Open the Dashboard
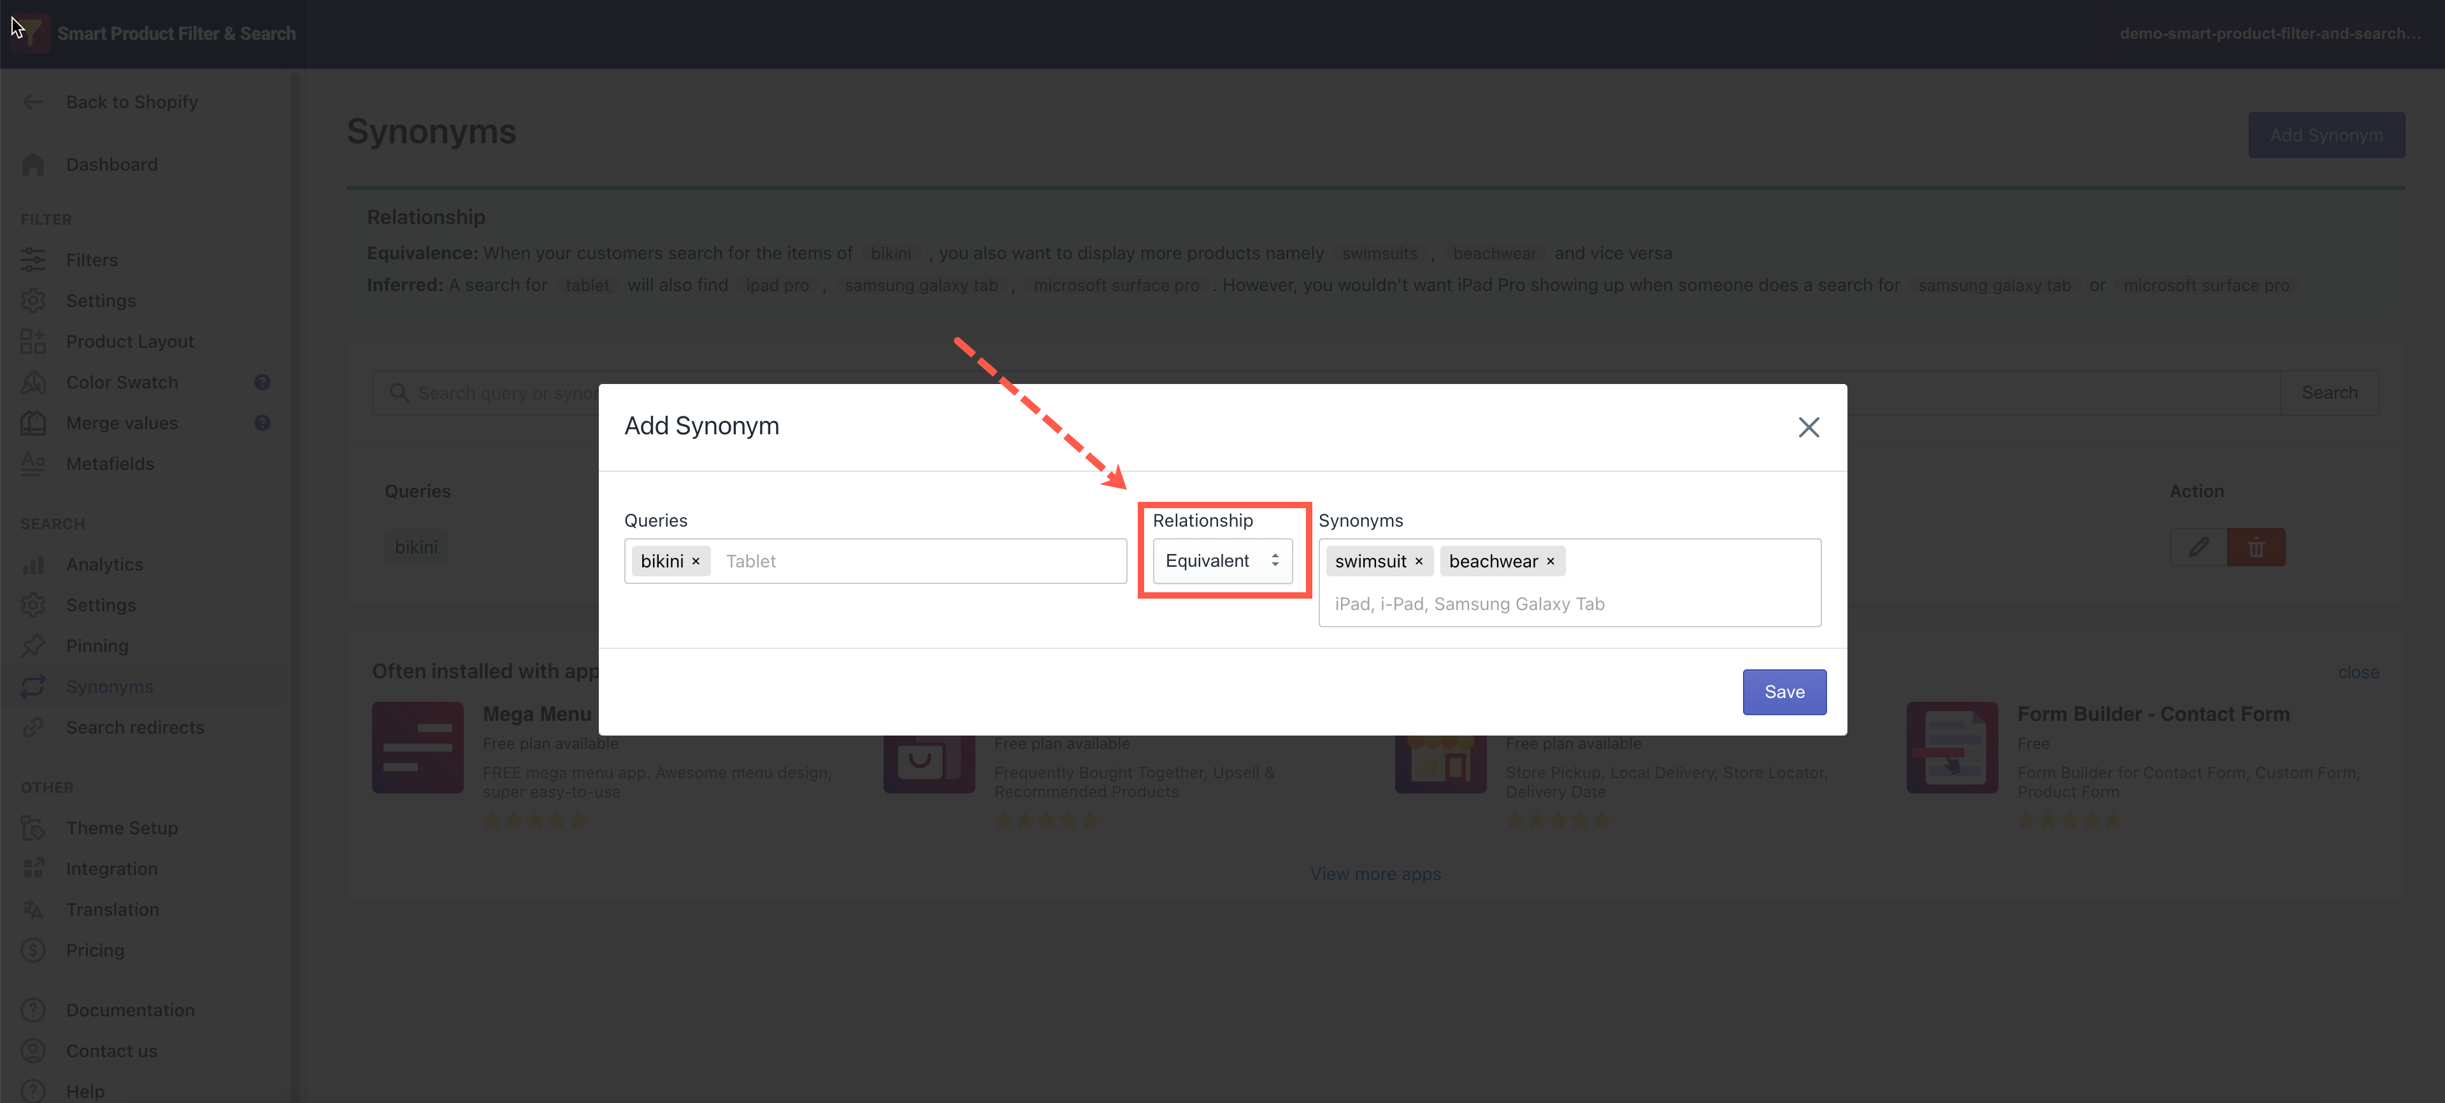Viewport: 2445px width, 1103px height. pos(111,163)
